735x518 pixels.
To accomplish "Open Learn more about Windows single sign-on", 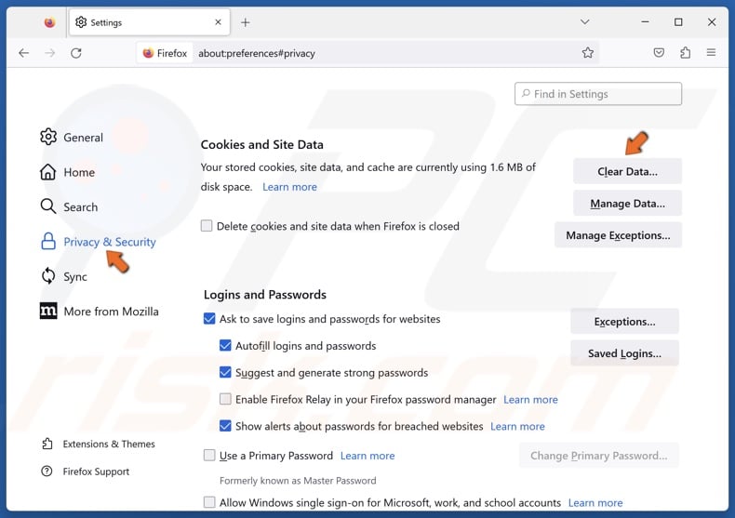I will pyautogui.click(x=595, y=502).
